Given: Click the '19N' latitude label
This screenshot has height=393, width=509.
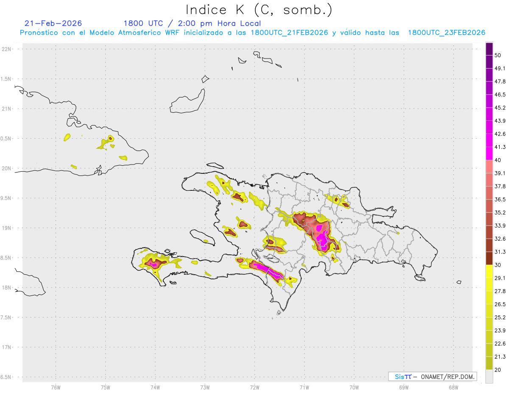Looking at the screenshot, I should click(7, 228).
